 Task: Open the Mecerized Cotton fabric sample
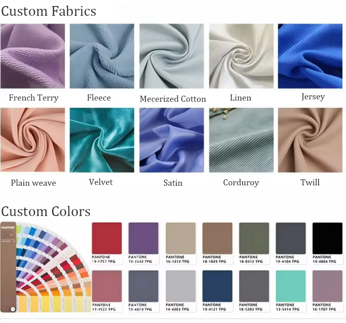tap(172, 56)
